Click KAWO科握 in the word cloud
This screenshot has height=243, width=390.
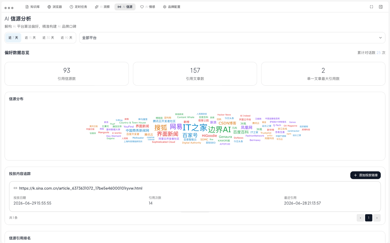(x=224, y=141)
